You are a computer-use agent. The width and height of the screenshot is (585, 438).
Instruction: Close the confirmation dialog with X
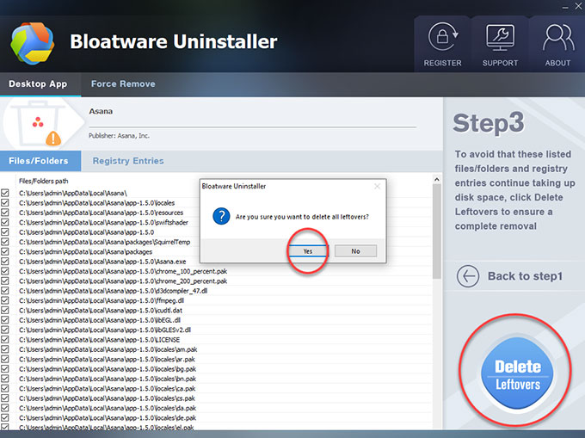pyautogui.click(x=377, y=186)
